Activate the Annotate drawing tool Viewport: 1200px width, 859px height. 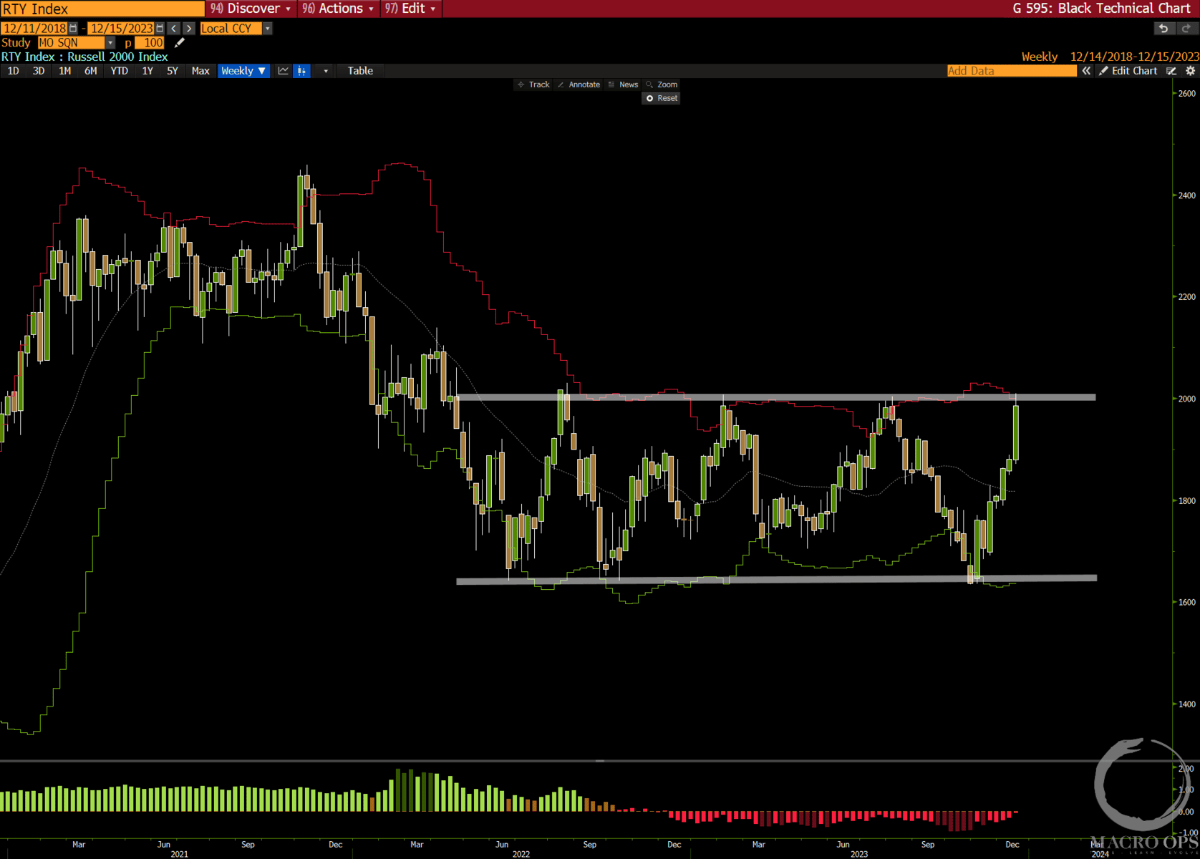pos(579,84)
